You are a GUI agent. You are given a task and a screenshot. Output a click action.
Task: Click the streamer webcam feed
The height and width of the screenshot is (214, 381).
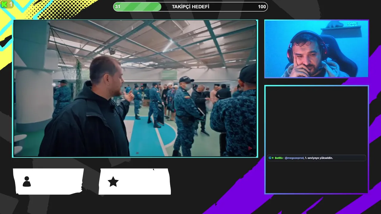(x=316, y=49)
